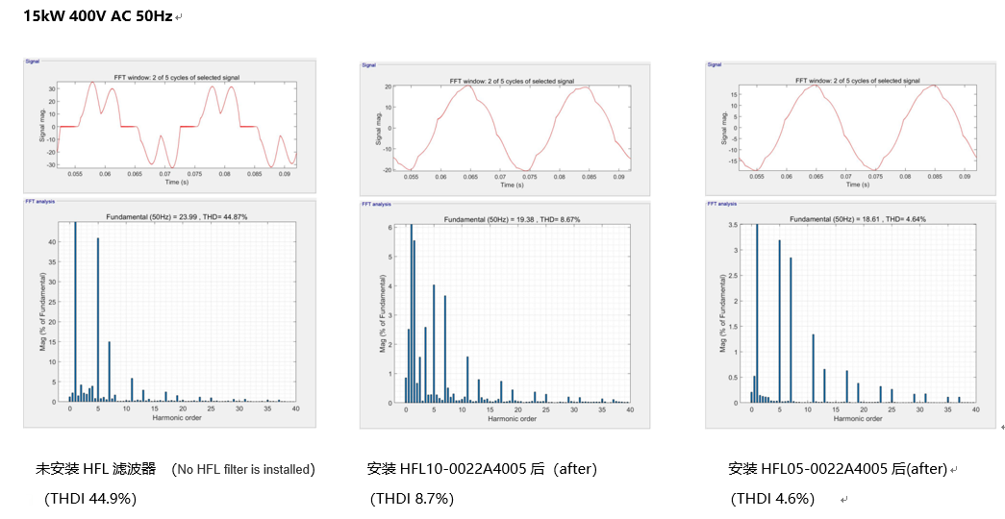Click the "15kW 400V AC 50Hz" heading

pos(97,16)
